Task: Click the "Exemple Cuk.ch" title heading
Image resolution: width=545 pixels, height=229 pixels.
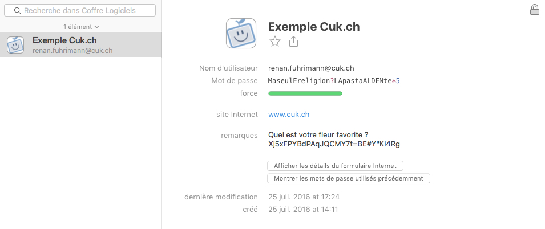Action: pyautogui.click(x=314, y=27)
